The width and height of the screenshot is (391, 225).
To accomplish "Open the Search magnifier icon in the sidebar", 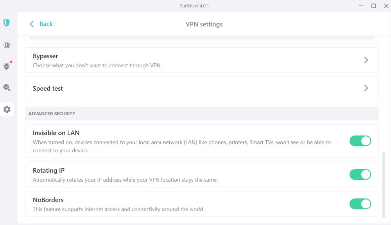I will tap(7, 88).
